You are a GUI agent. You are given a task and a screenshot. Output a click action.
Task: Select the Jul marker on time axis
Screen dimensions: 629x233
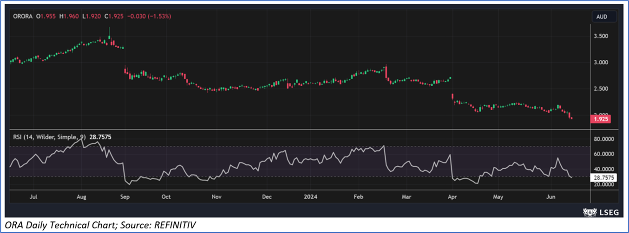(33, 196)
